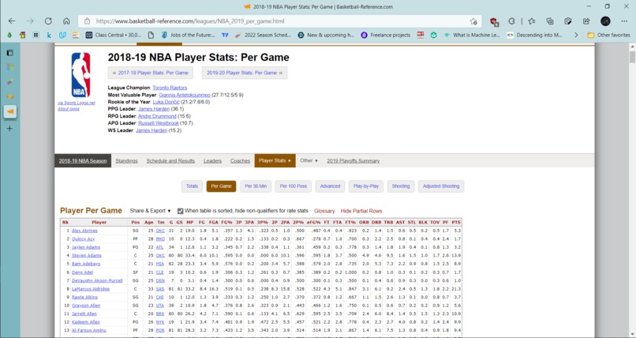Switch to the Shooting stats view

click(x=401, y=186)
